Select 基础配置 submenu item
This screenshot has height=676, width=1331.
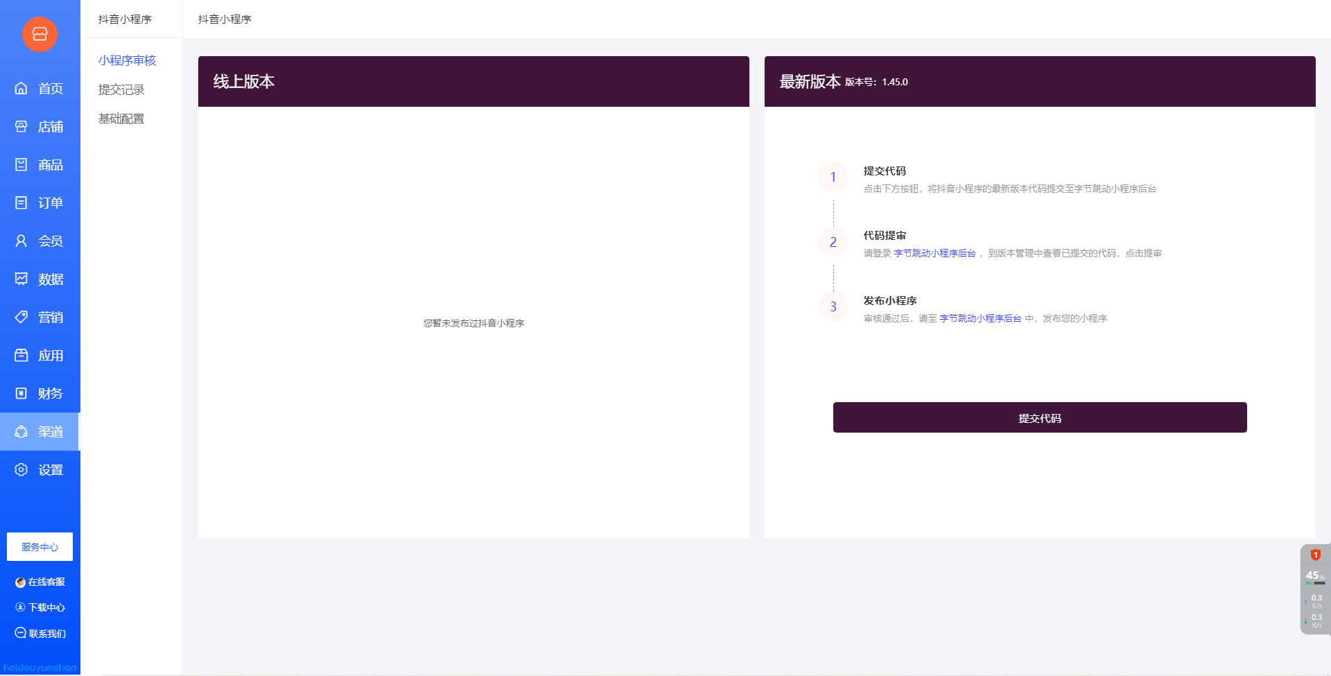pos(121,119)
